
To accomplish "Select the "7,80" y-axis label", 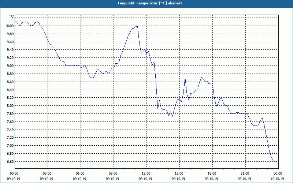I will (10, 113).
